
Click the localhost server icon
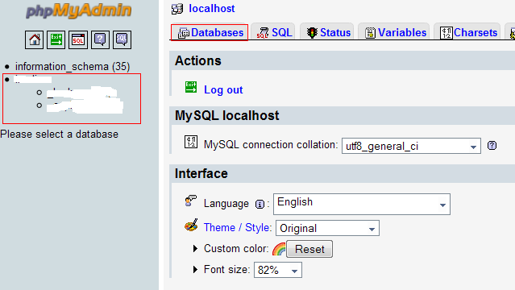[x=177, y=9]
